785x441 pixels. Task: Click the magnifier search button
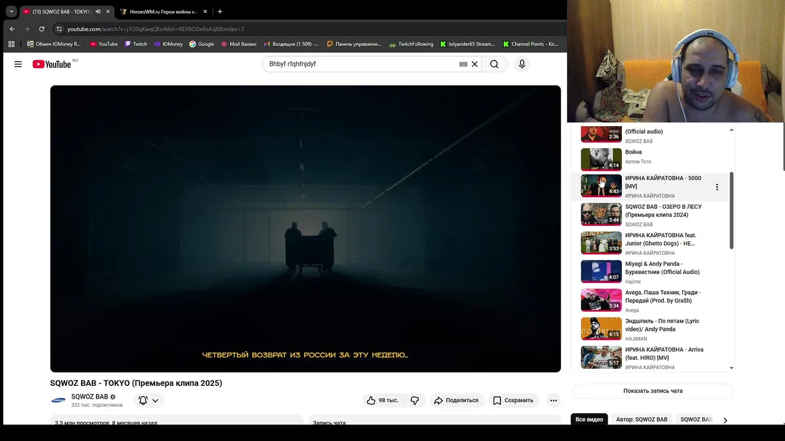494,64
